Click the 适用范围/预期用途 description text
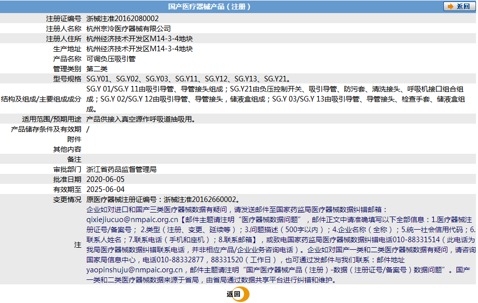Viewport: 478px width, 303px height. [141, 119]
